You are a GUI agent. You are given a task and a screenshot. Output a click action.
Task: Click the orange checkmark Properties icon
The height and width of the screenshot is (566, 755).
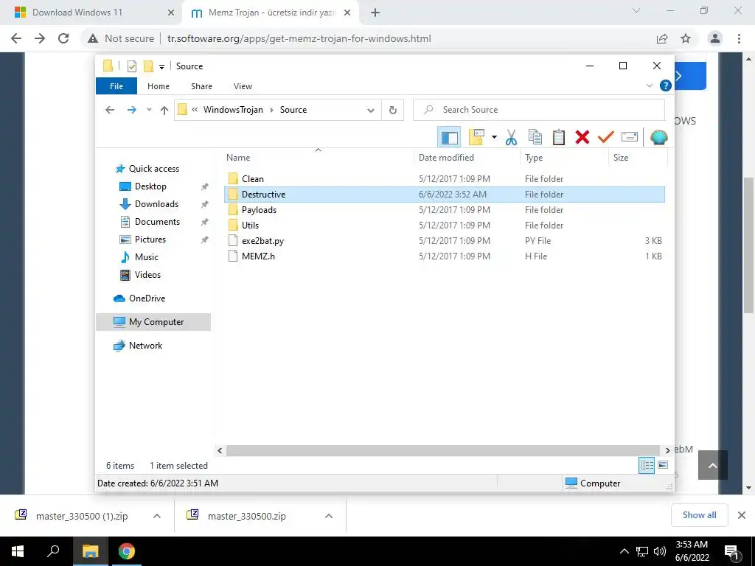[x=606, y=138]
